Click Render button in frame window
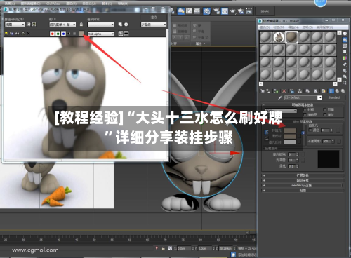This screenshot has height=258, width=351. [154, 18]
